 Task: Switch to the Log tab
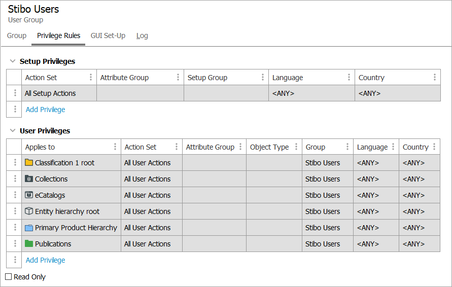142,36
